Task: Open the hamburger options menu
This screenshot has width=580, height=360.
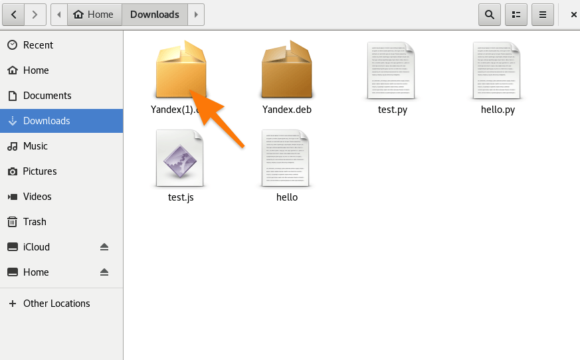Action: (543, 14)
